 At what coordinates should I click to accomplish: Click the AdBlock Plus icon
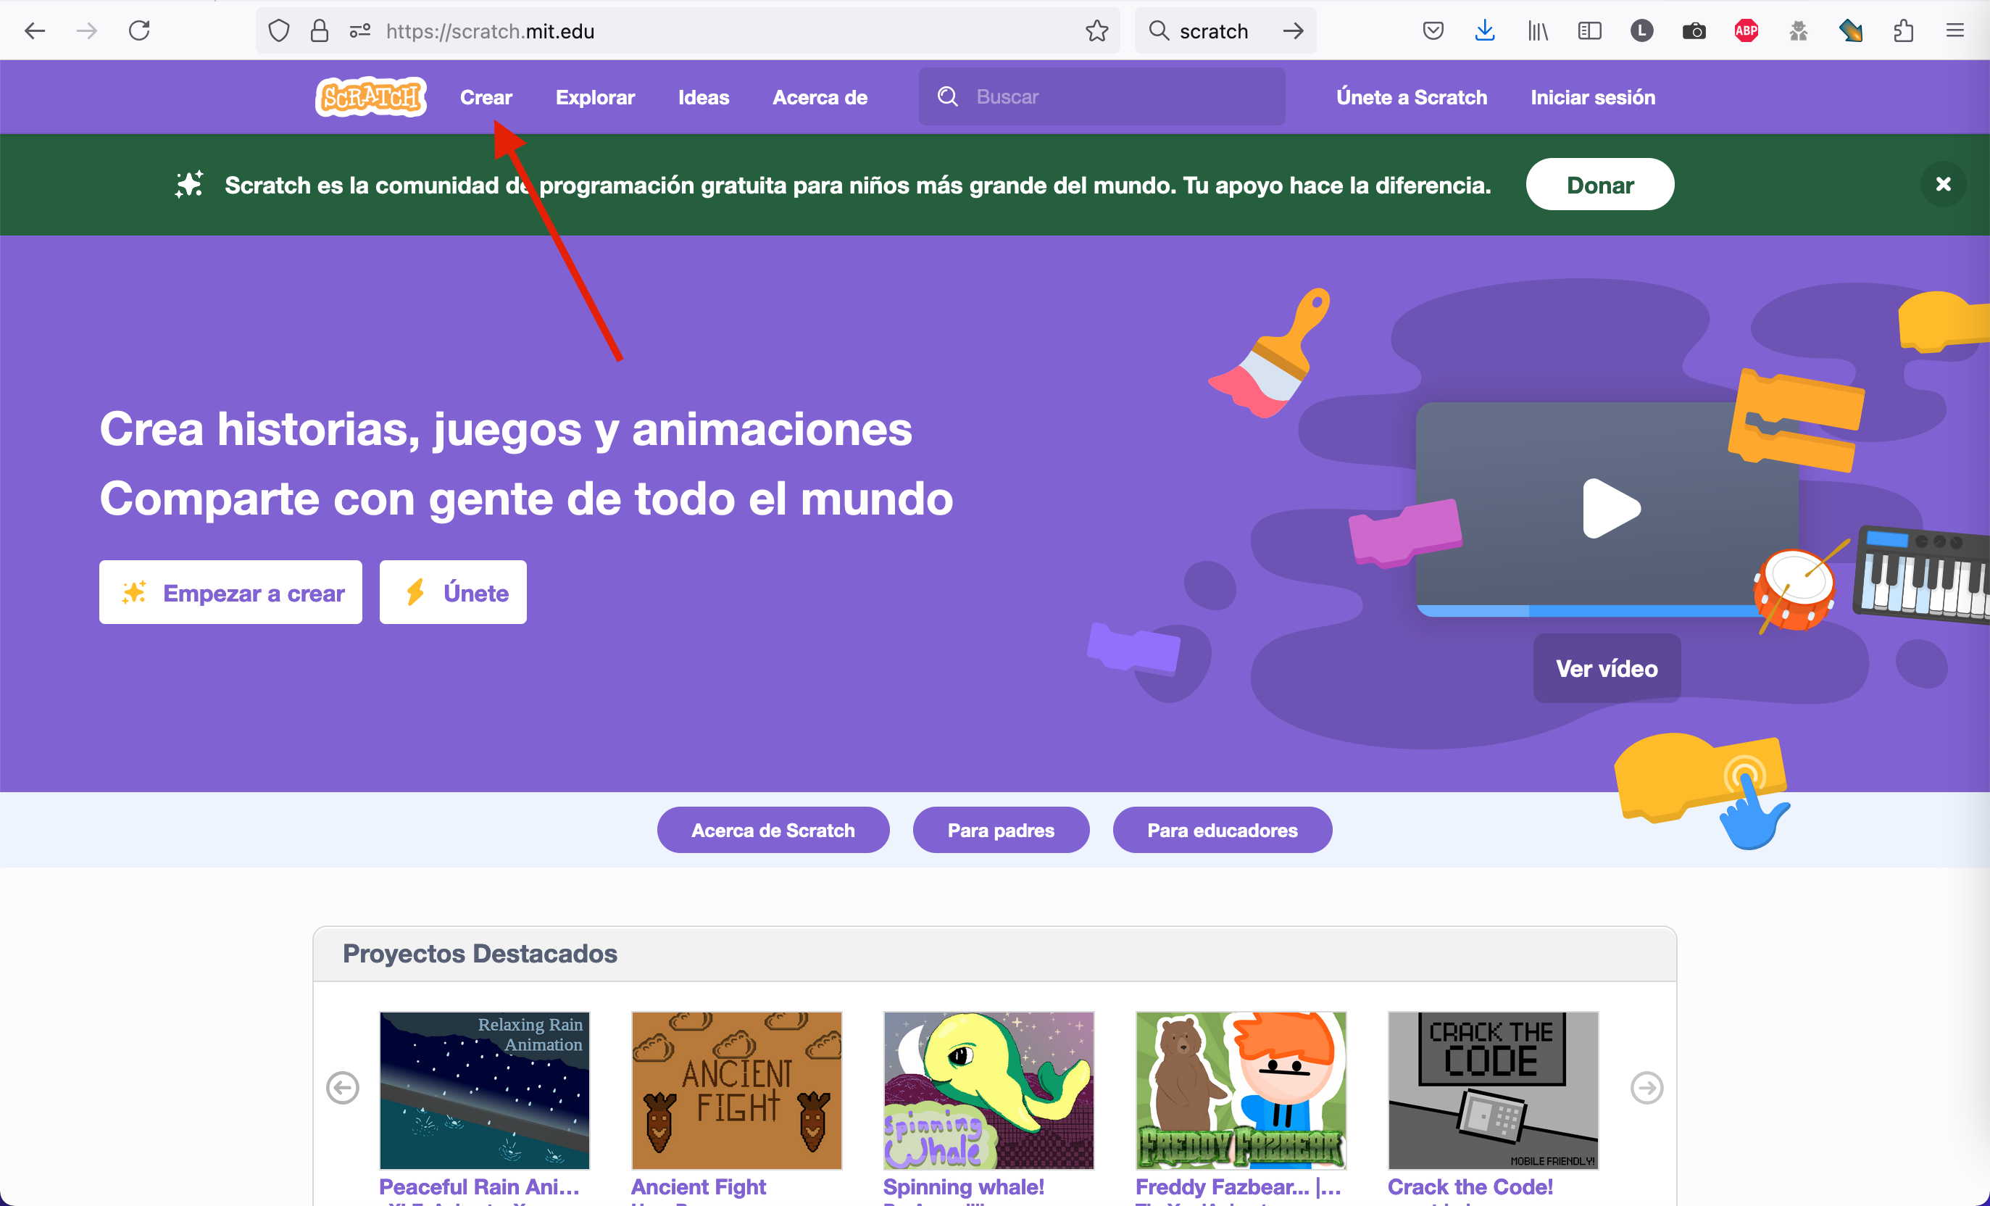point(1746,30)
